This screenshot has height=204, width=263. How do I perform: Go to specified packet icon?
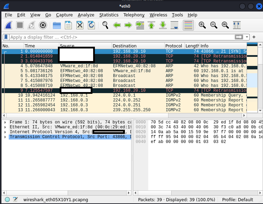pos(140,25)
